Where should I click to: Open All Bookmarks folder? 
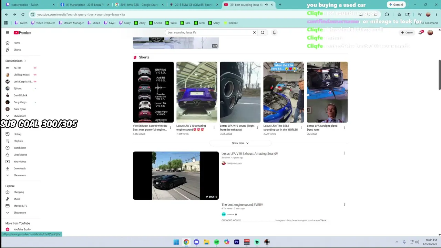point(427,23)
